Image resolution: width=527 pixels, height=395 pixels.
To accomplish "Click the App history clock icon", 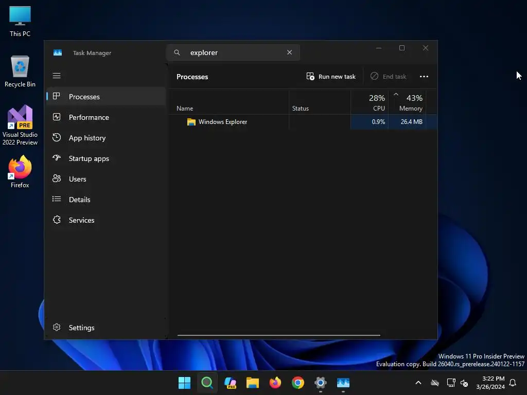I will 57,137.
